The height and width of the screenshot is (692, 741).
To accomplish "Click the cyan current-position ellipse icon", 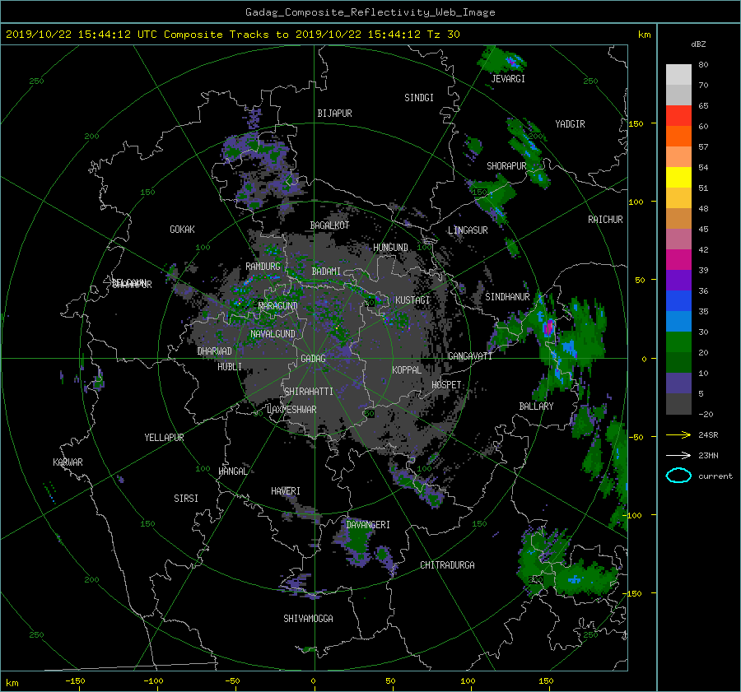I will (678, 476).
